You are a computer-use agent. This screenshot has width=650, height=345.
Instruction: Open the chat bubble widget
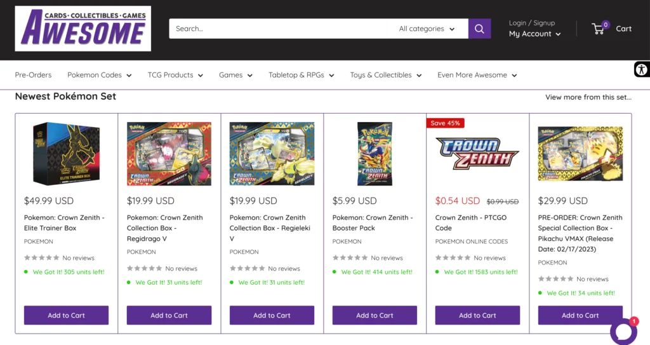coord(623,331)
